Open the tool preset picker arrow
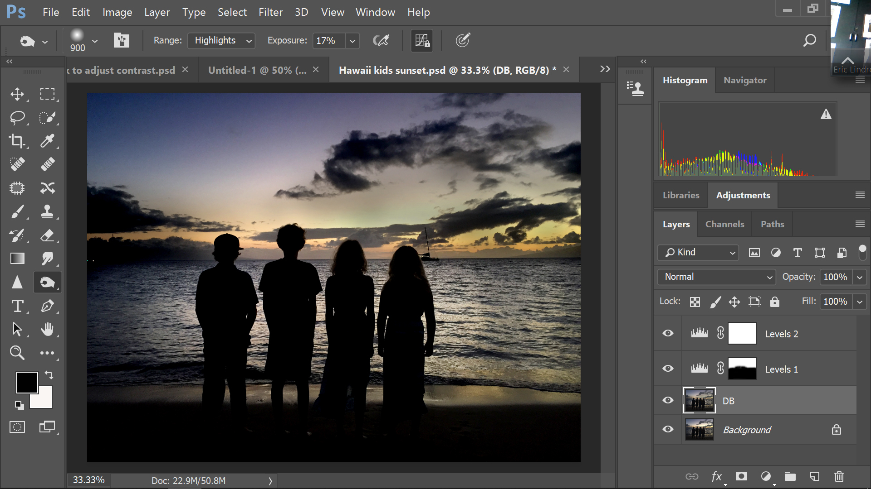Image resolution: width=871 pixels, height=489 pixels. 45,42
